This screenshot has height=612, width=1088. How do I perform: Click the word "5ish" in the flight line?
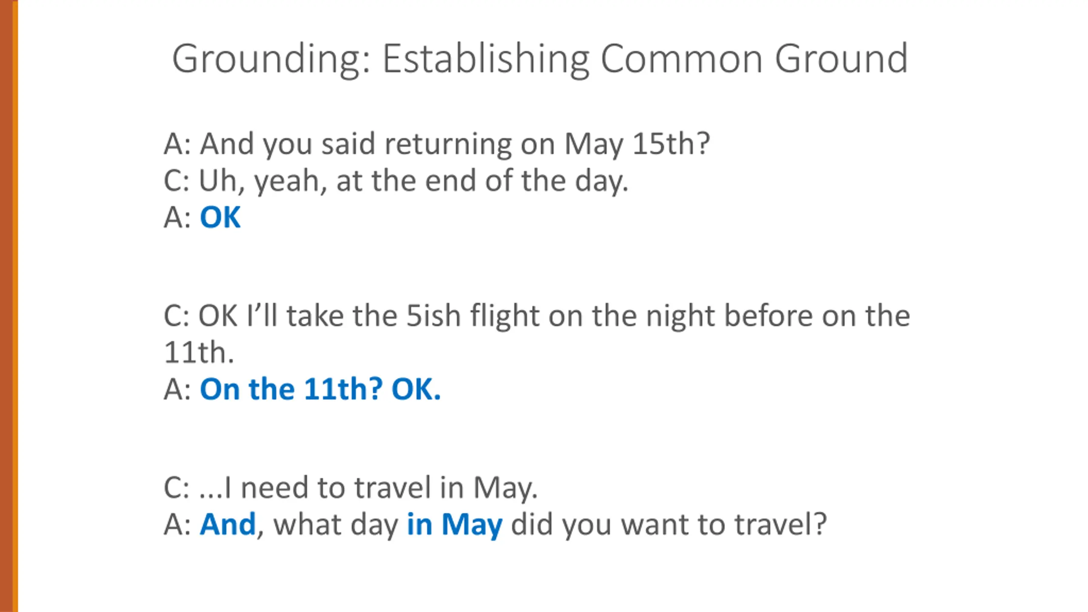[433, 316]
